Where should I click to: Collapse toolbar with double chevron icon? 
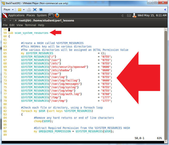click(x=165, y=9)
